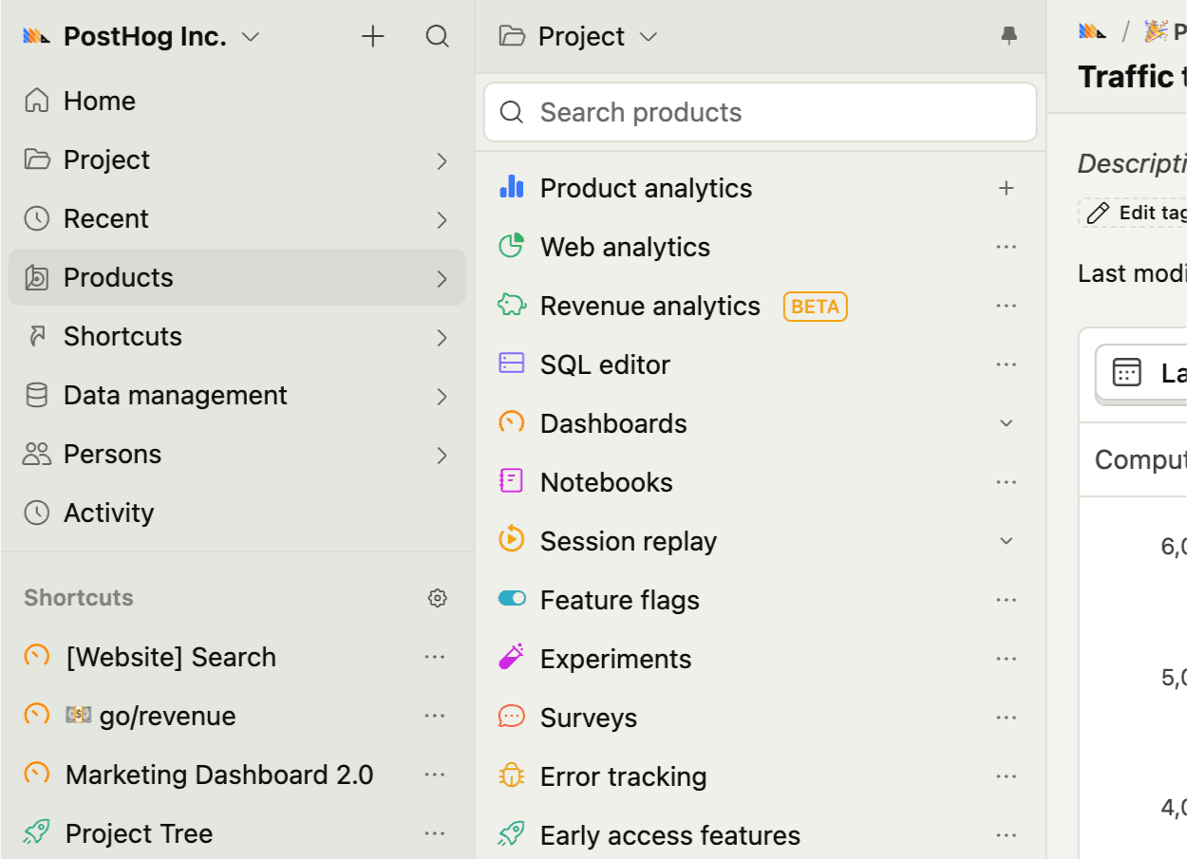The image size is (1187, 859).
Task: Open more options for [Website] Search shortcut
Action: (x=435, y=657)
